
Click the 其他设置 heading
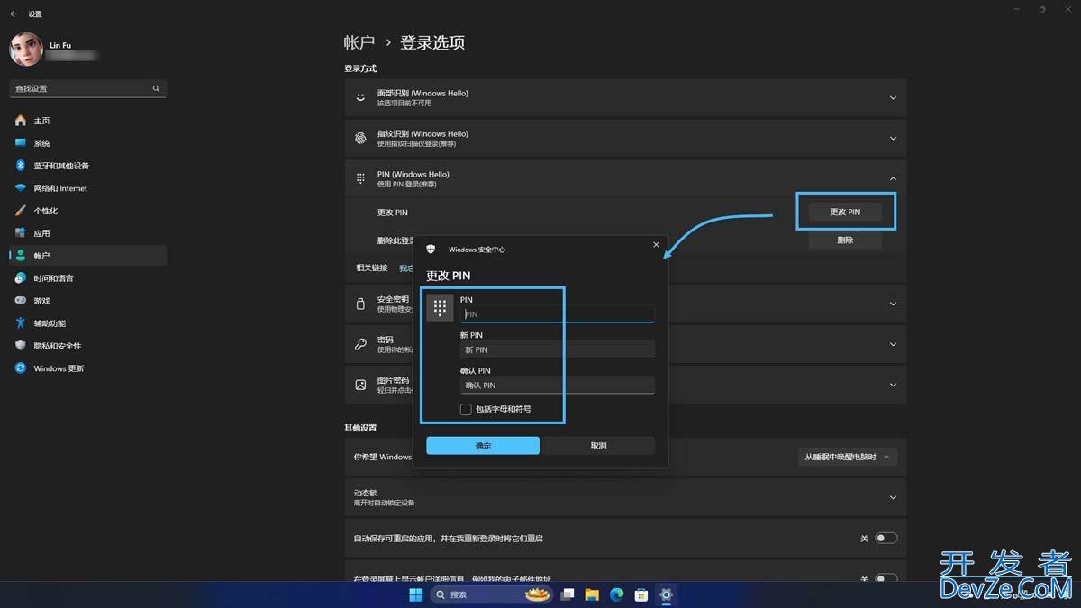coord(360,428)
